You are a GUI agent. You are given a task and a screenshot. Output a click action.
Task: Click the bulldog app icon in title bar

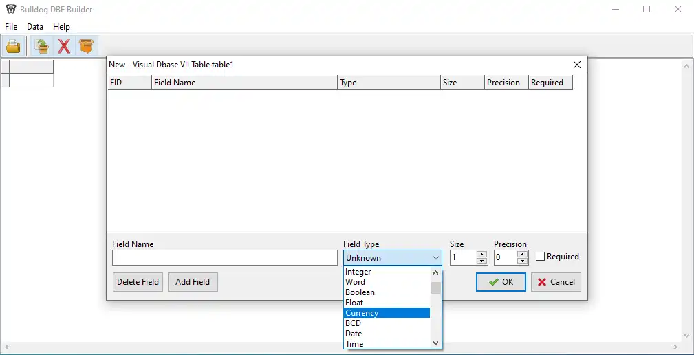pyautogui.click(x=10, y=10)
